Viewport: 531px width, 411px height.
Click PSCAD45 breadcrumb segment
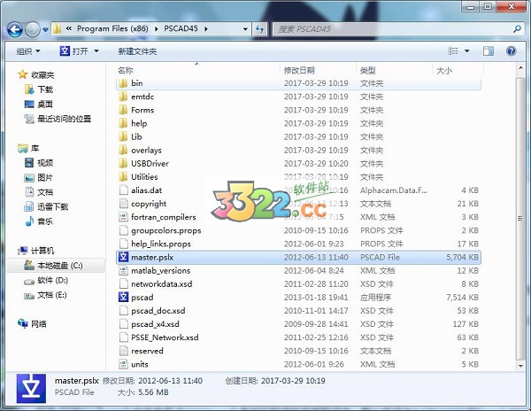coord(181,28)
